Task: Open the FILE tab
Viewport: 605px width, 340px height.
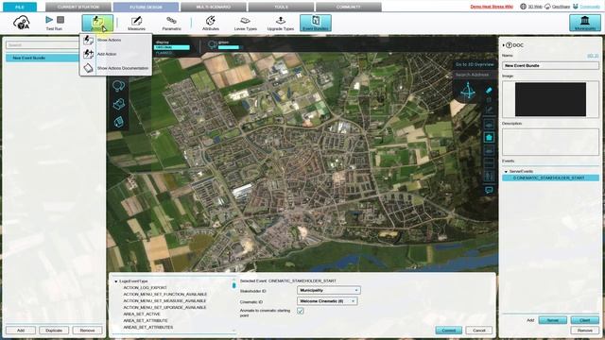Action: (x=20, y=7)
